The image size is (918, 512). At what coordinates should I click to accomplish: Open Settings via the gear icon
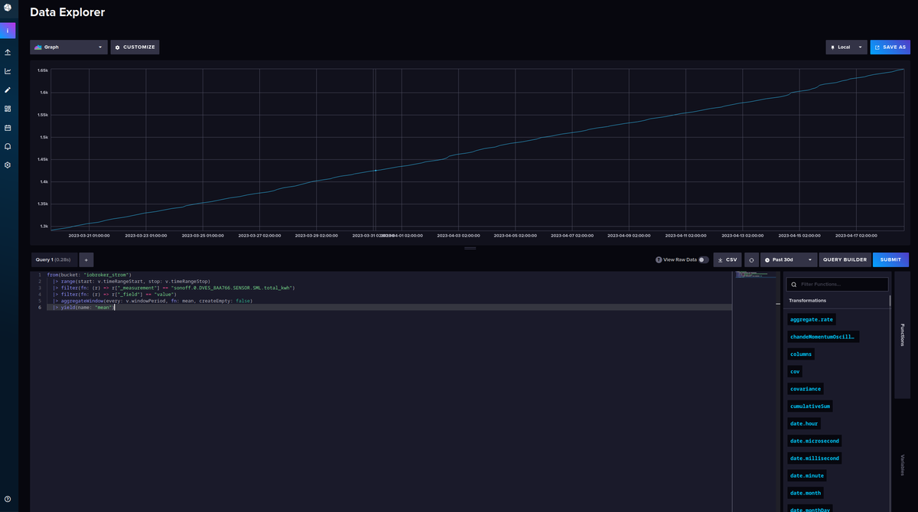[x=8, y=165]
